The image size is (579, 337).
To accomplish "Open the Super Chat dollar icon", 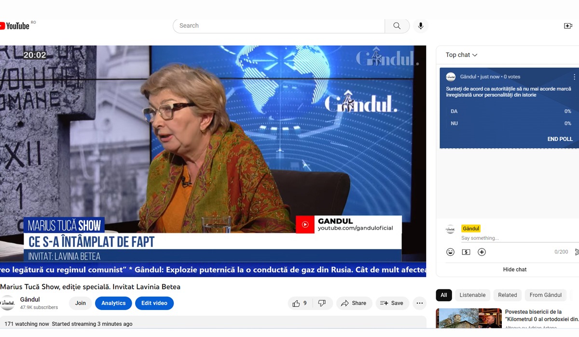I will (466, 252).
